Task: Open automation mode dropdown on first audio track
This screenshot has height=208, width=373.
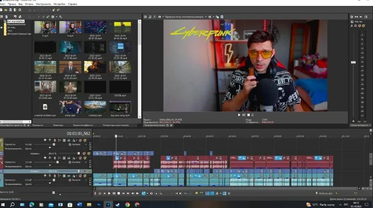Action: (x=86, y=145)
